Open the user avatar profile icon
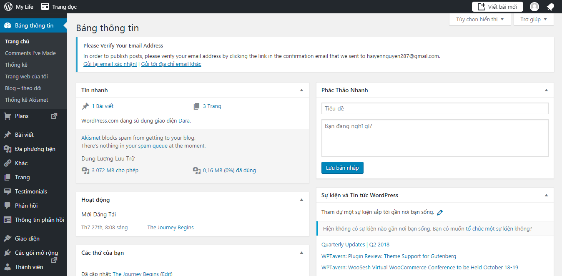 (x=534, y=7)
